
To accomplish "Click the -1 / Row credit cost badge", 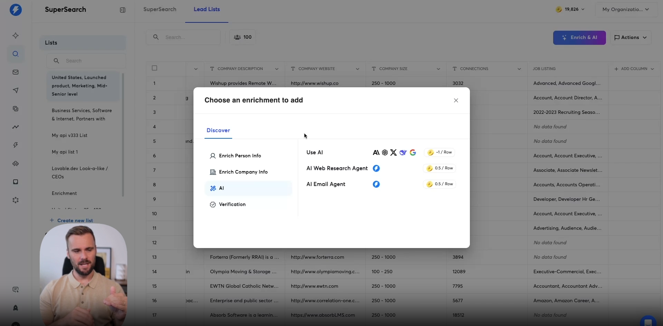I will coord(439,152).
